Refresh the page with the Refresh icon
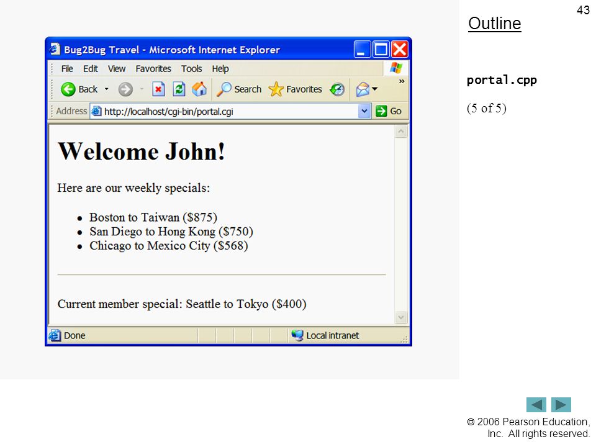Image resolution: width=596 pixels, height=447 pixels. click(x=179, y=89)
